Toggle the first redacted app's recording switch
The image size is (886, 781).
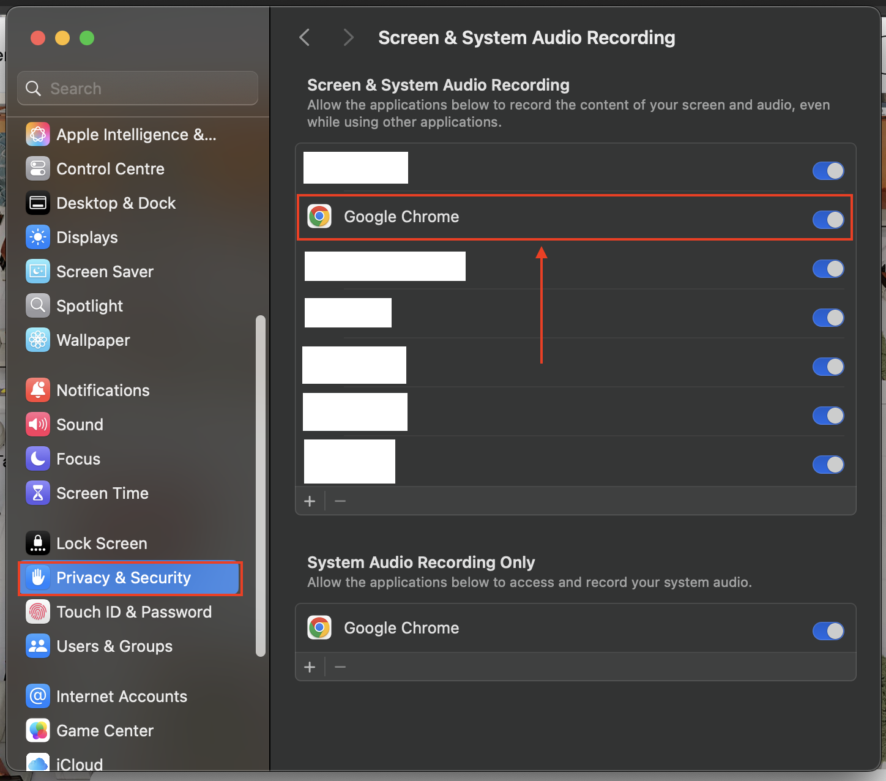[828, 171]
